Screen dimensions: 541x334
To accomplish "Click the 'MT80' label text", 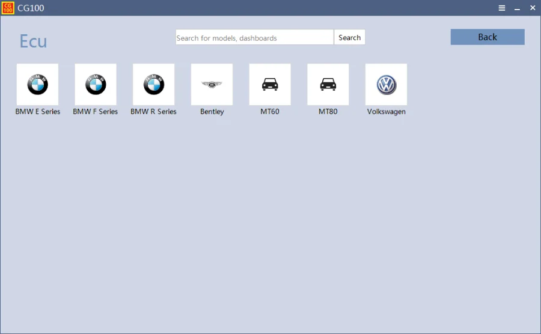I will (x=328, y=112).
